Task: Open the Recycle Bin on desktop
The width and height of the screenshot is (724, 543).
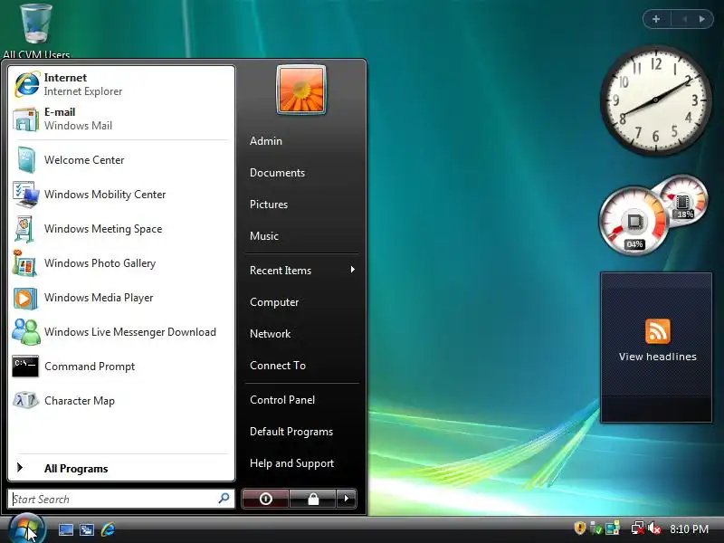Action: (x=36, y=24)
